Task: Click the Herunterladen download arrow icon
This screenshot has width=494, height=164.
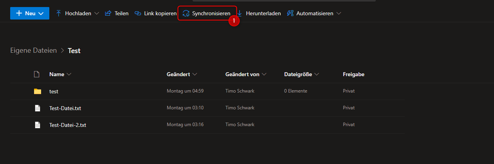Action: [x=240, y=13]
